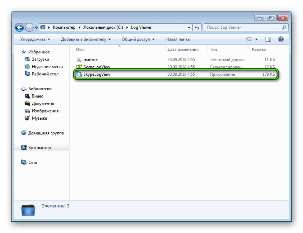
Task: Change view using the view icon
Action: [x=249, y=39]
